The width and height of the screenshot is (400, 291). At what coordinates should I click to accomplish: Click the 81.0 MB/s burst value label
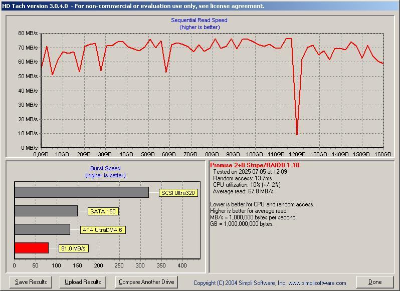[74, 248]
